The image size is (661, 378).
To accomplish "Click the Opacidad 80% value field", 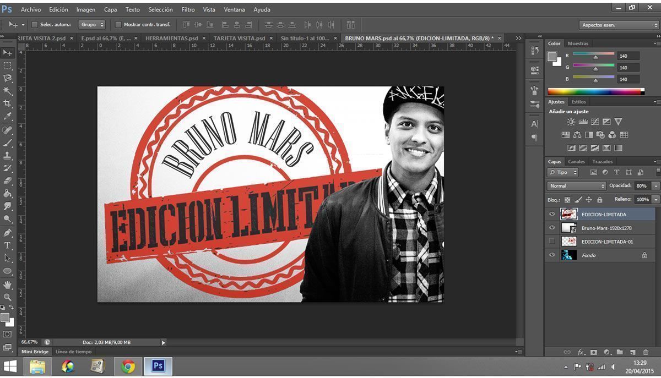I will pyautogui.click(x=642, y=186).
